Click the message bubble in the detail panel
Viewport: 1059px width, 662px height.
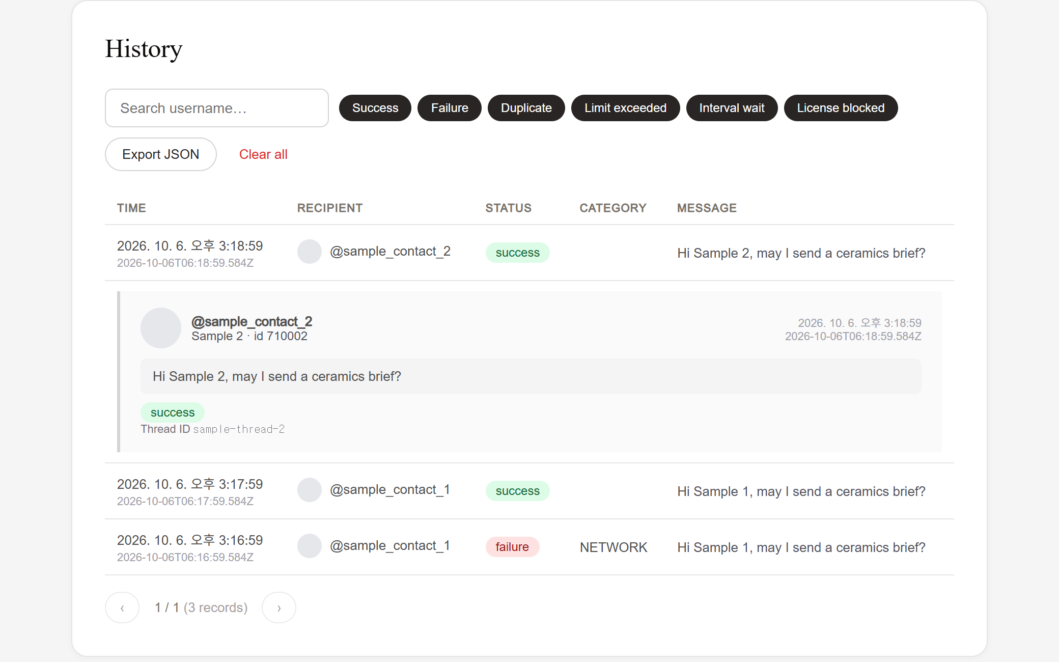tap(531, 376)
